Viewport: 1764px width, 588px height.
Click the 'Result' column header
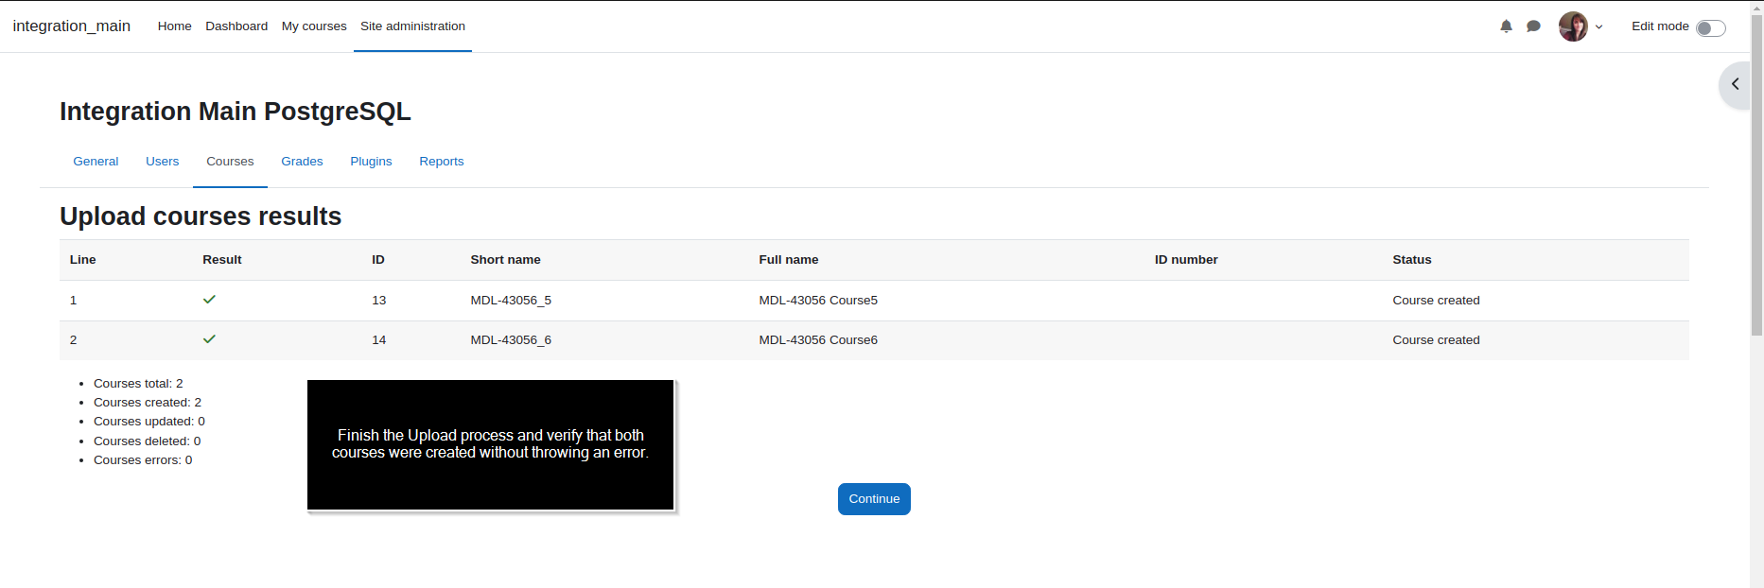pyautogui.click(x=222, y=260)
